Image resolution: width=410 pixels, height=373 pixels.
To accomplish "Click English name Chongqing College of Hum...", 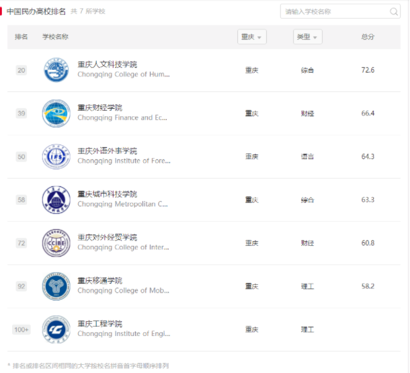I will 124,75.
